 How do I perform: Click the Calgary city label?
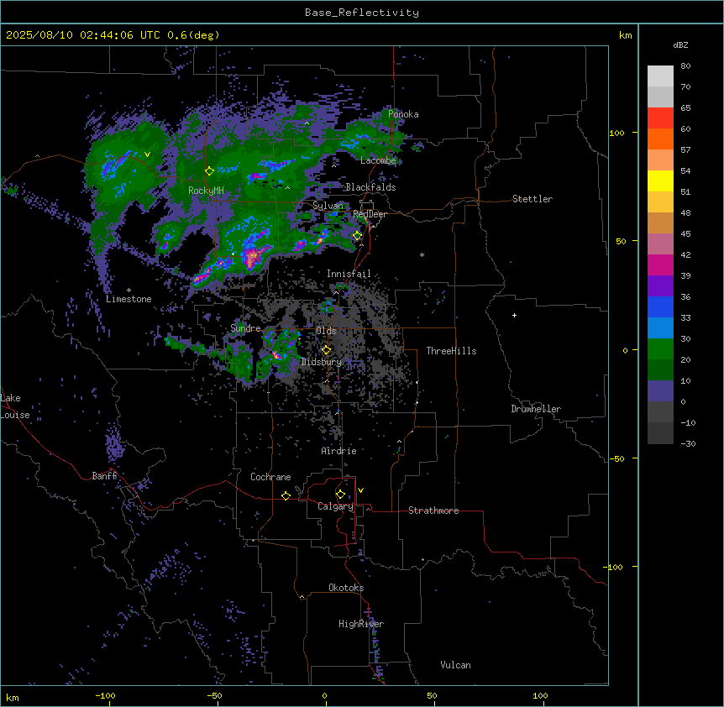(335, 506)
